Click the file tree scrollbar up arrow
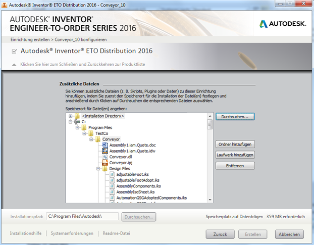Image resolution: width=314 pixels, height=245 pixels. click(210, 116)
